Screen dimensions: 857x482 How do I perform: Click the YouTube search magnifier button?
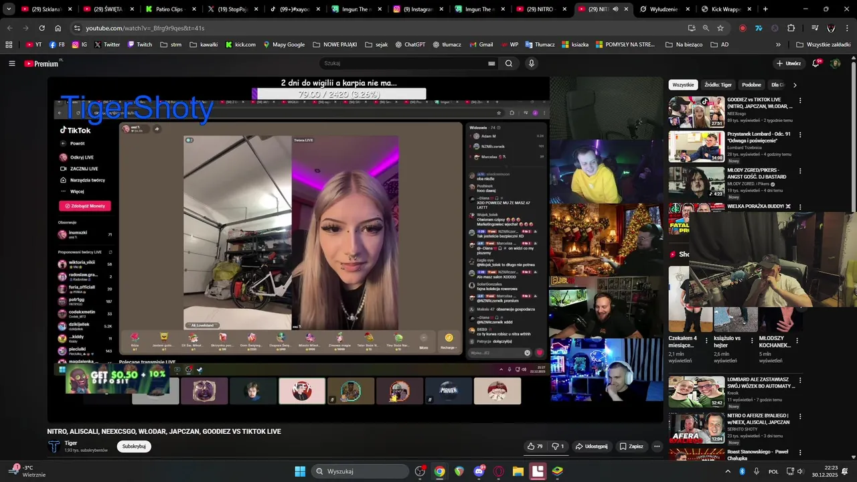click(x=509, y=64)
